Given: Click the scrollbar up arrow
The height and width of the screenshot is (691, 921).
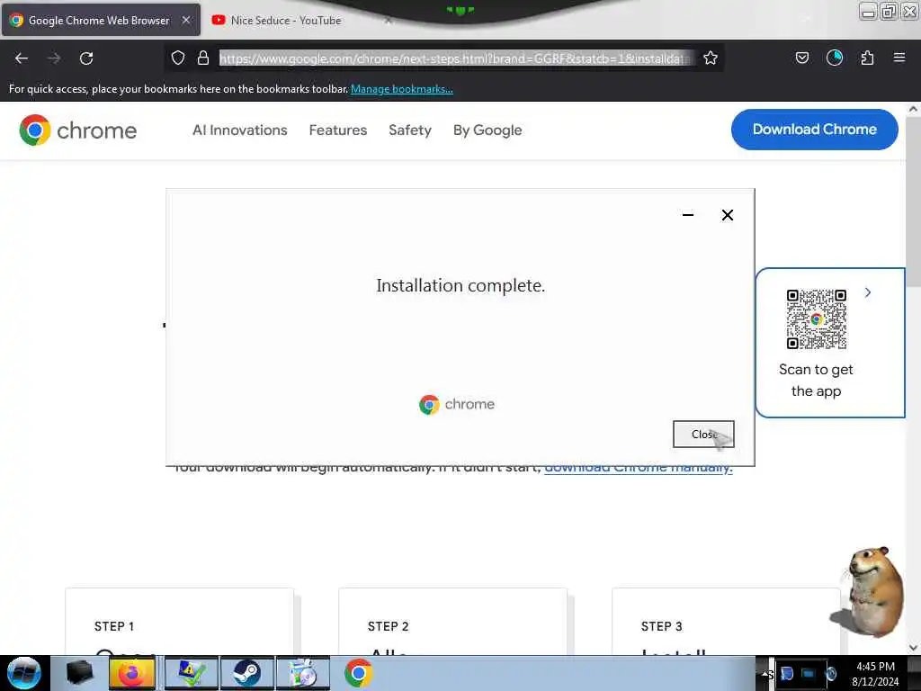Looking at the screenshot, I should tap(913, 109).
